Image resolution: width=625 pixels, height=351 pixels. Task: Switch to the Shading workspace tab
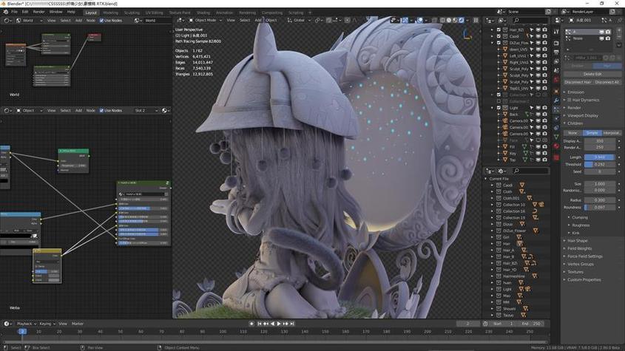(x=203, y=13)
